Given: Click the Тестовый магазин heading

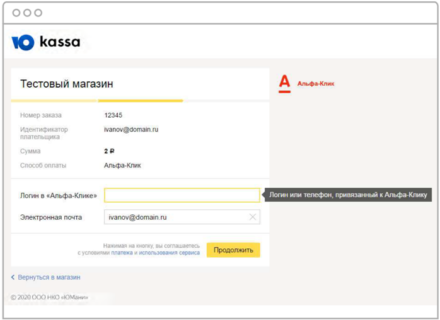Looking at the screenshot, I should click(x=67, y=84).
